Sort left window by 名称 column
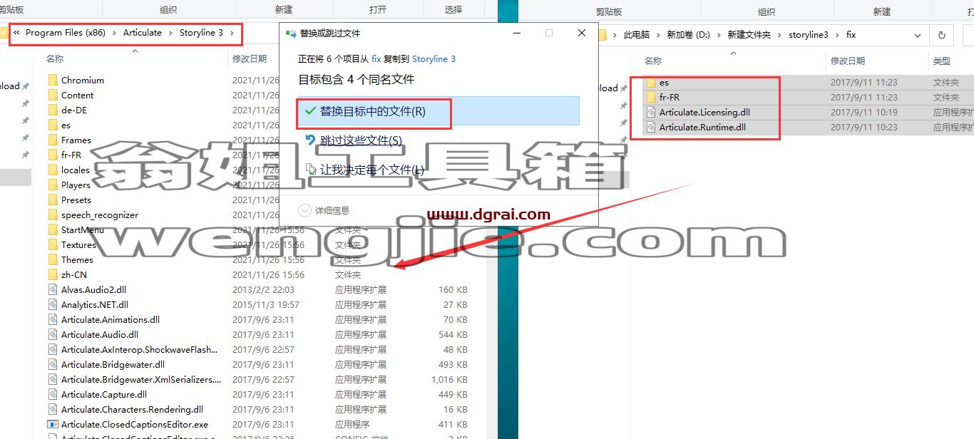974x439 pixels. pyautogui.click(x=55, y=59)
